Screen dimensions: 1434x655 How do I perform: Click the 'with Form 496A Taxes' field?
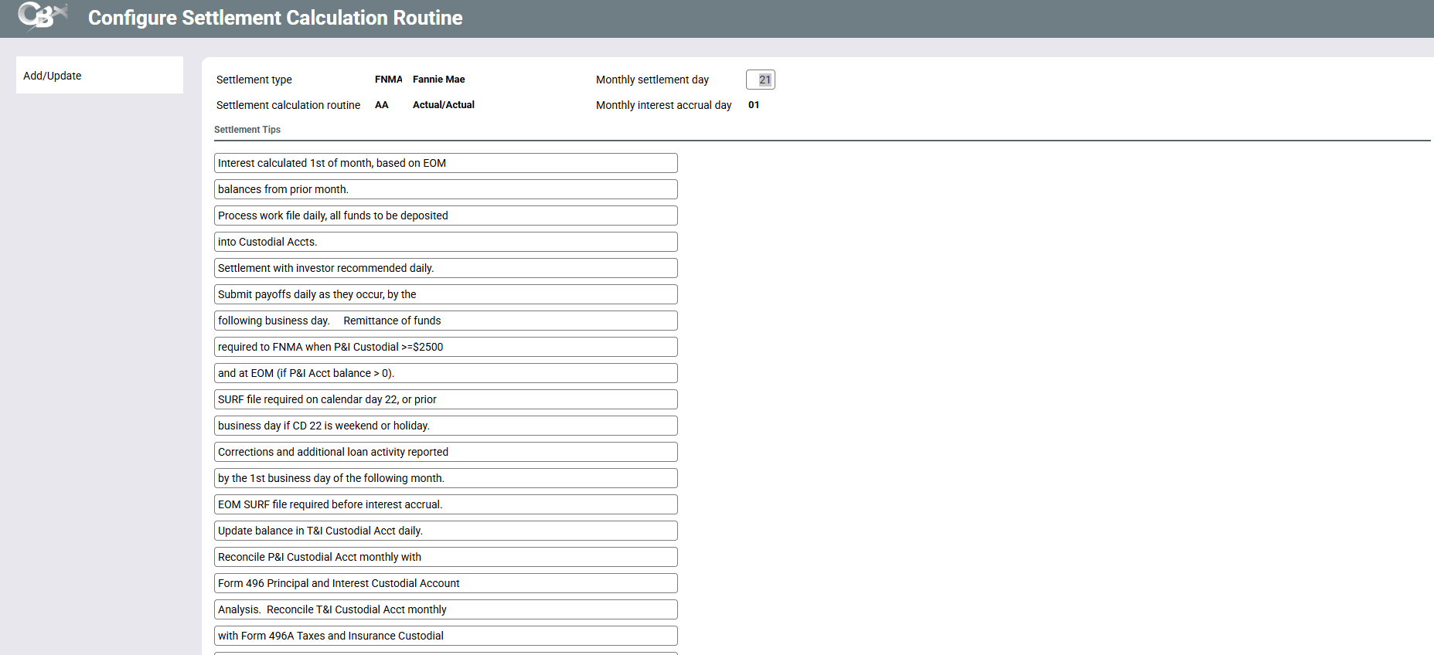tap(445, 636)
